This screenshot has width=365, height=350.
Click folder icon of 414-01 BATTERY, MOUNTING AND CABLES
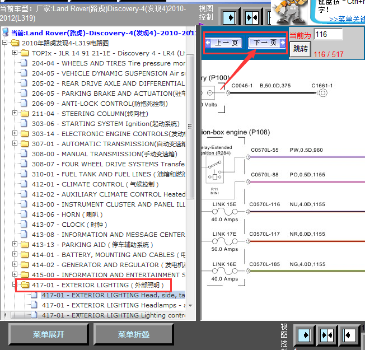25,255
